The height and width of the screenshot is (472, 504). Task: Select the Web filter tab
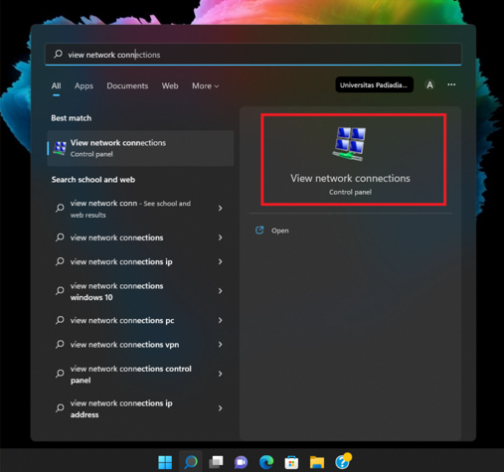170,86
